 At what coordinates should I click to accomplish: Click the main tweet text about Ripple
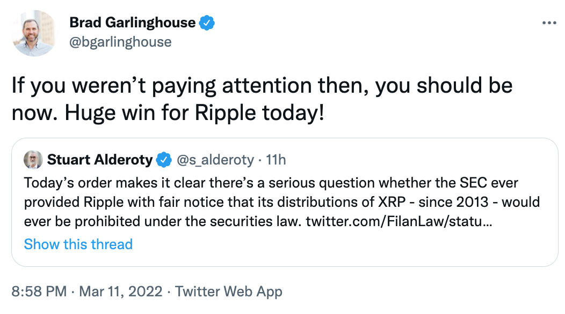(x=262, y=99)
